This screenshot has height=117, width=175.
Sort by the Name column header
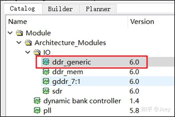(x=67, y=22)
